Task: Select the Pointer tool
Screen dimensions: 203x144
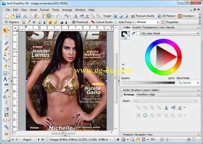Action: [5, 30]
